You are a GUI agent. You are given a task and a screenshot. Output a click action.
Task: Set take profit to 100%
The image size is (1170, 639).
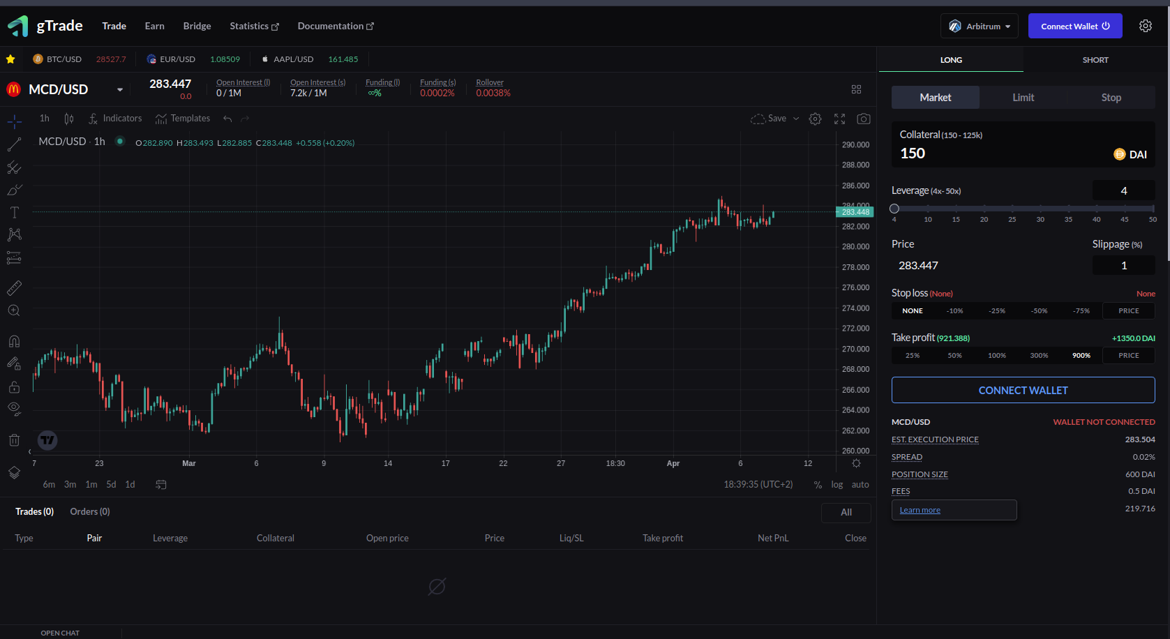tap(997, 356)
